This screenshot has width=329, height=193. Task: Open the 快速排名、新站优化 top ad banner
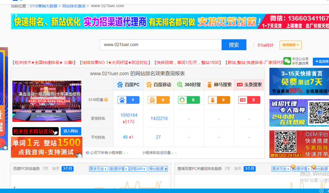click(170, 21)
